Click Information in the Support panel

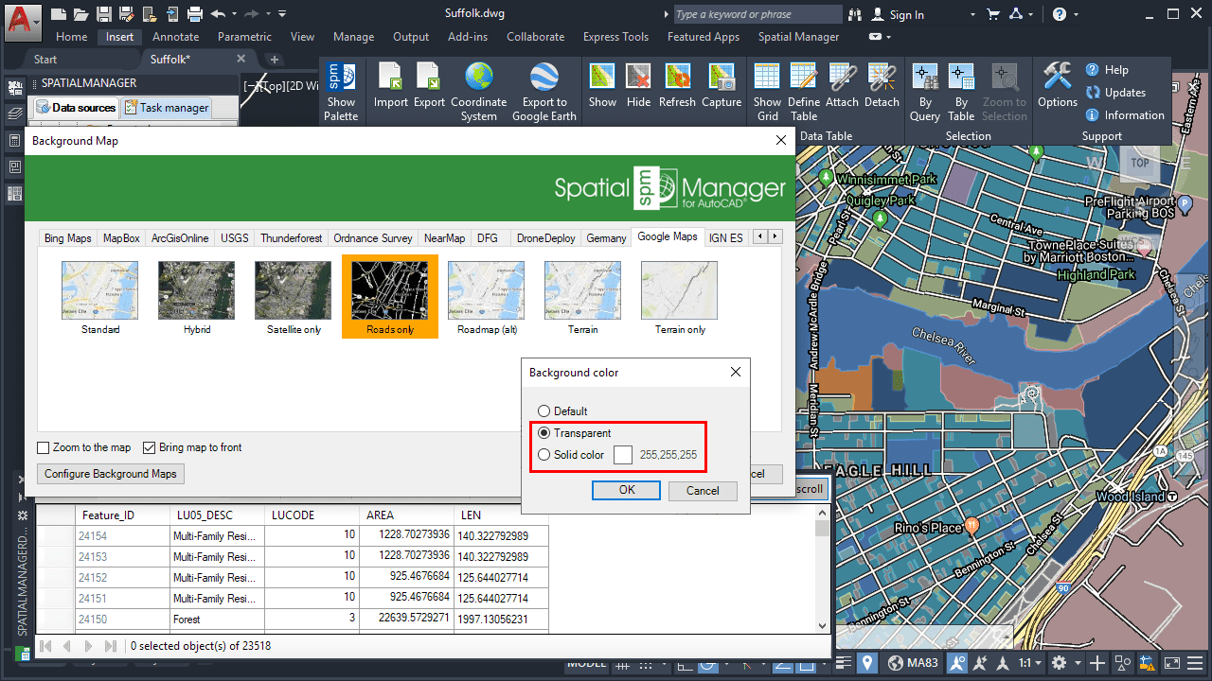(1125, 115)
